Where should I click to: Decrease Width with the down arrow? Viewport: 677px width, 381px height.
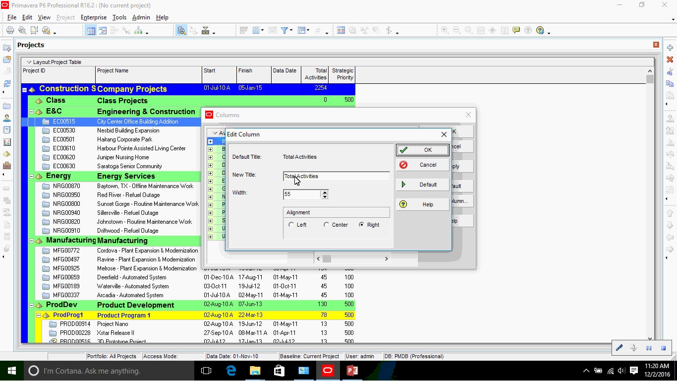click(325, 197)
